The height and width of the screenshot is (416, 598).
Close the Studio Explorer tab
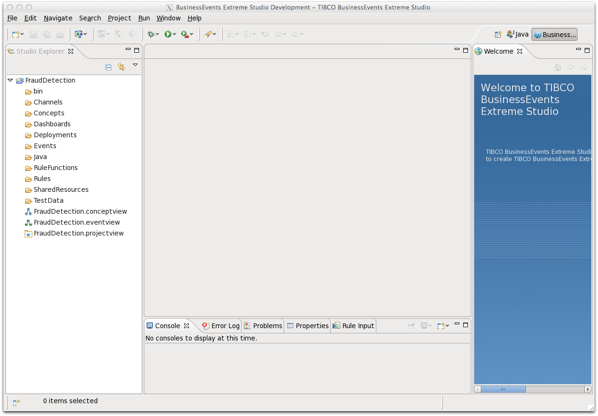click(x=71, y=51)
